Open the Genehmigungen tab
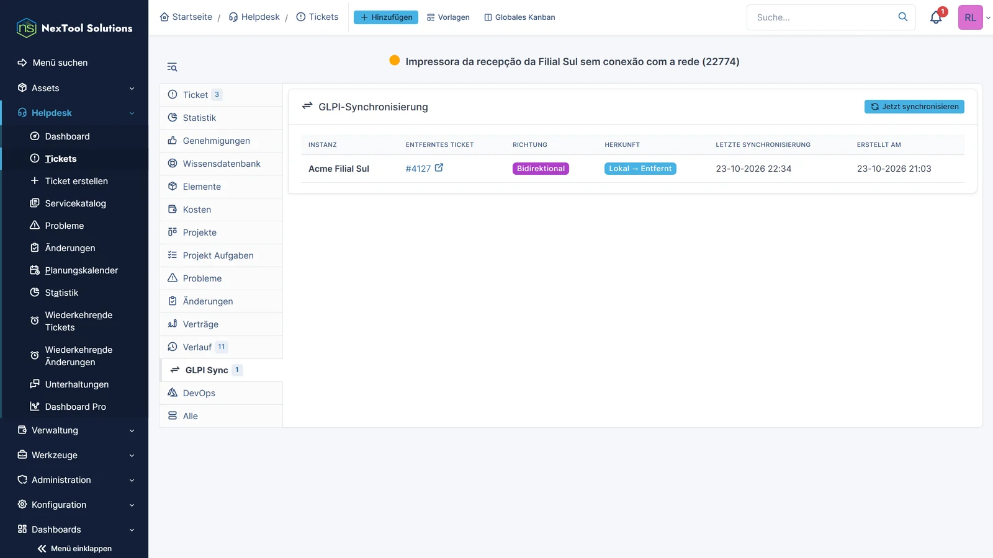Image resolution: width=993 pixels, height=558 pixels. click(221, 141)
